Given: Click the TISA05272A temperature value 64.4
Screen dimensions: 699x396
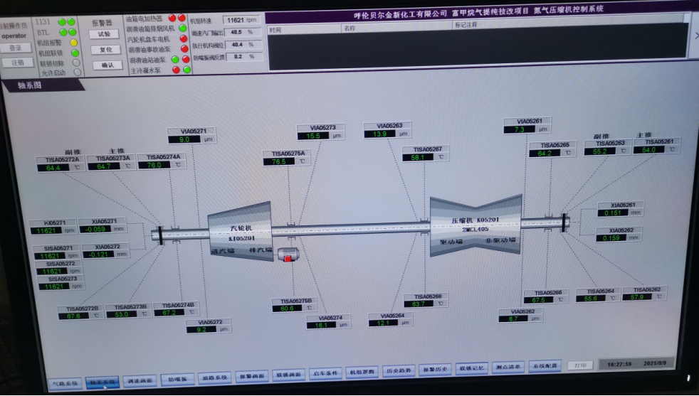Looking at the screenshot, I should click(53, 168).
